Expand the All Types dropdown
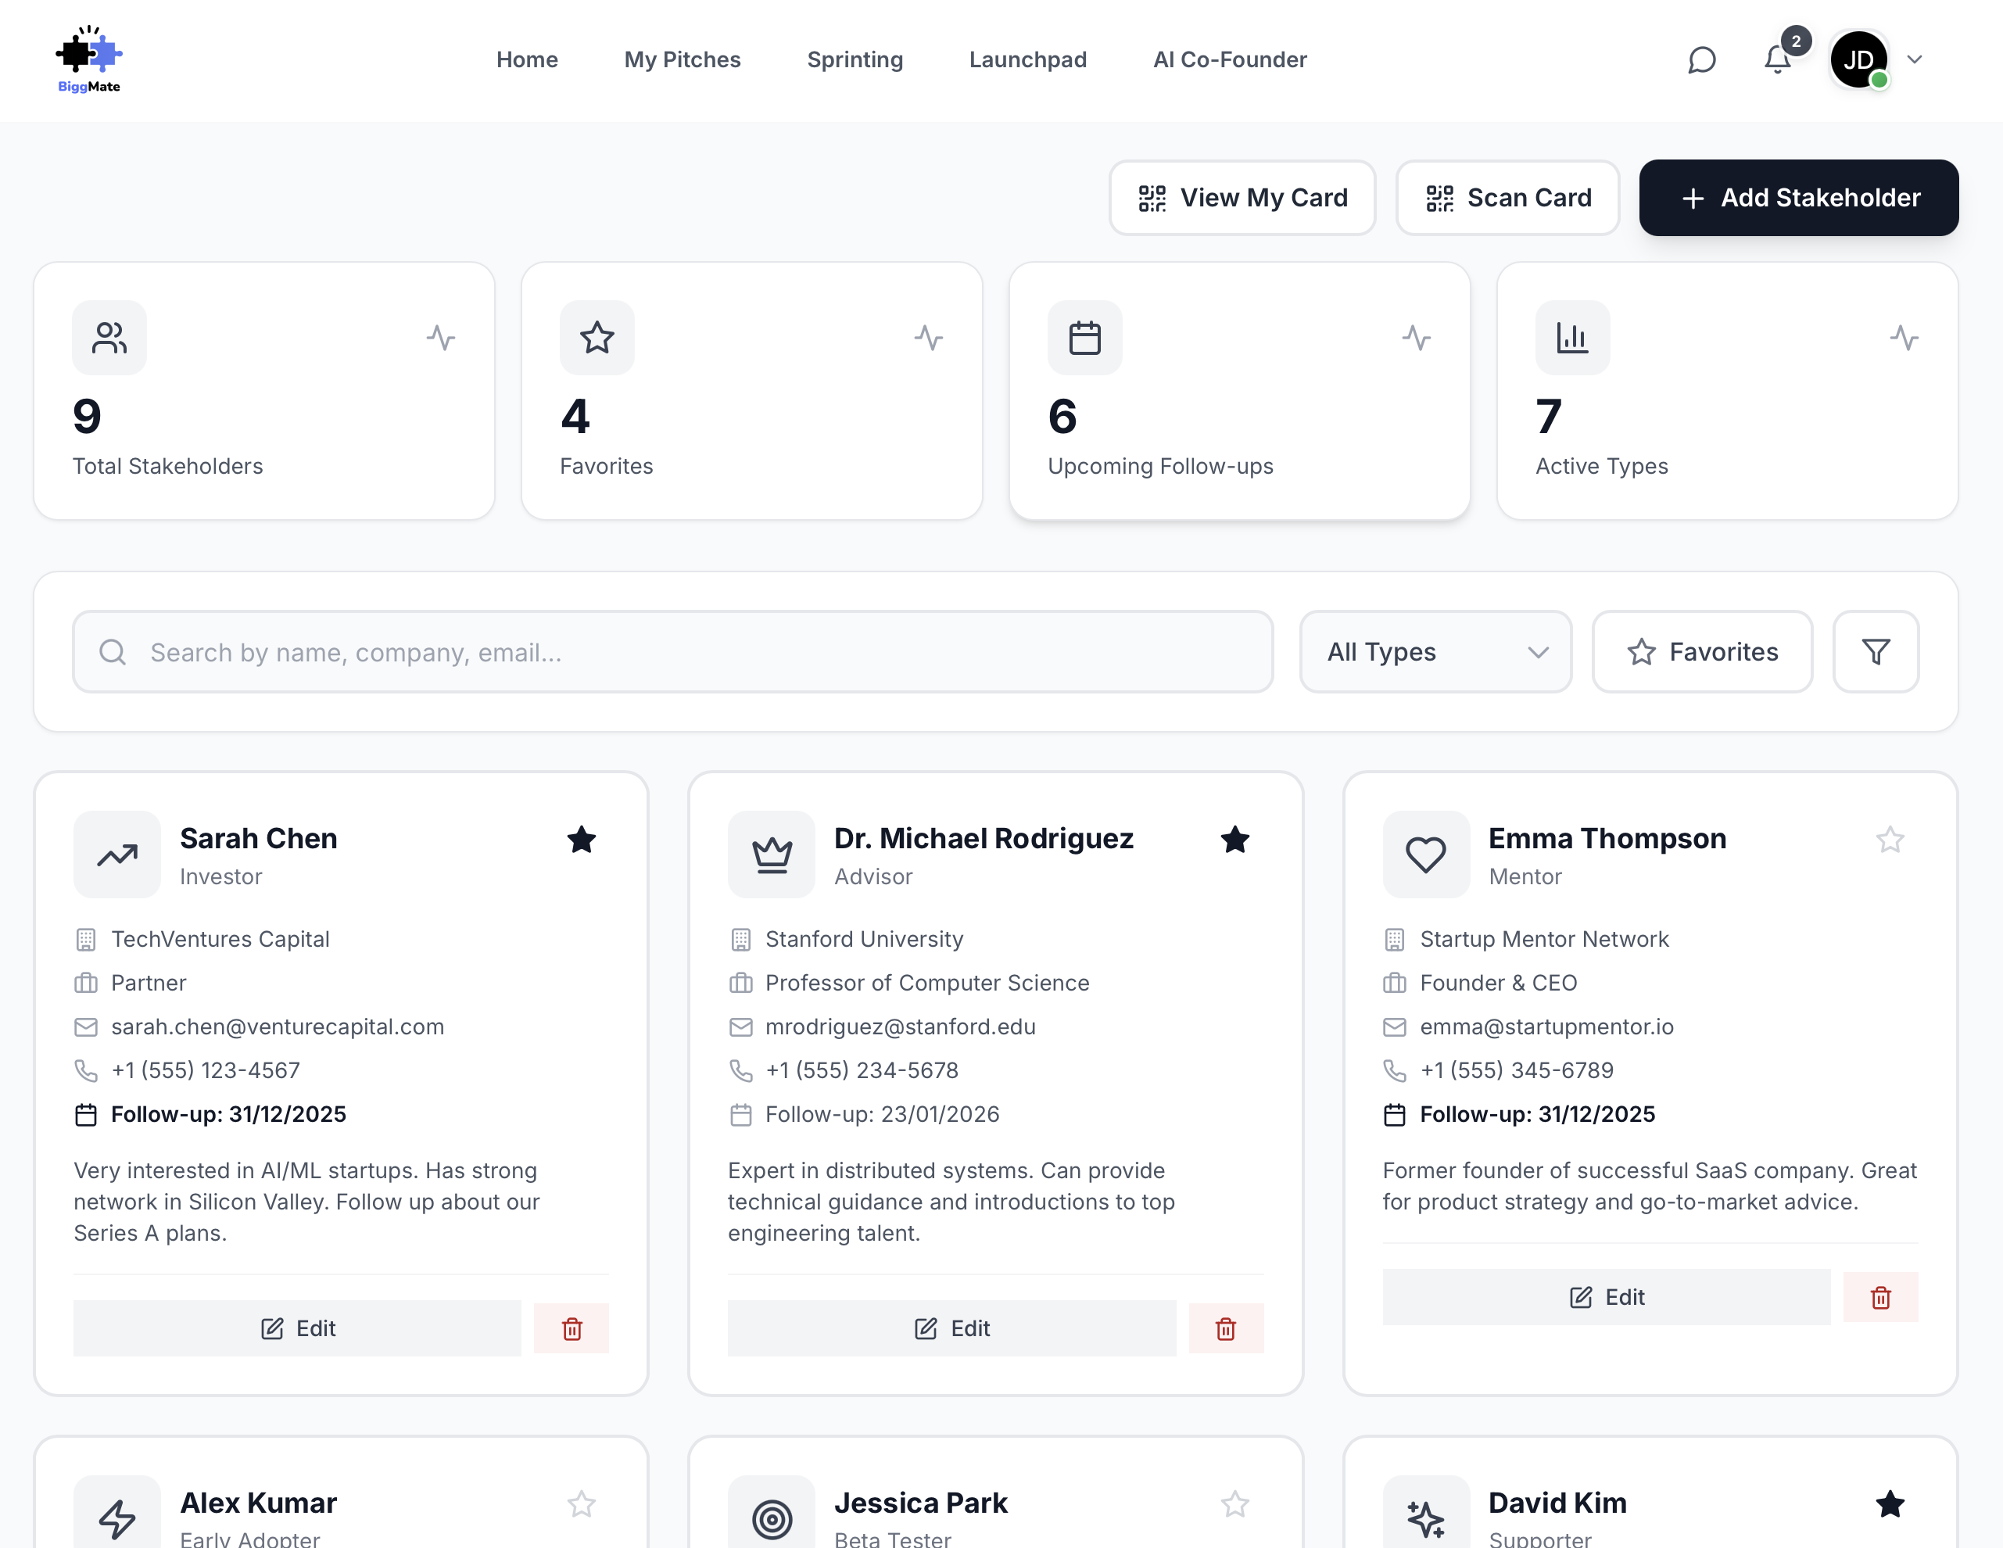 [x=1435, y=652]
